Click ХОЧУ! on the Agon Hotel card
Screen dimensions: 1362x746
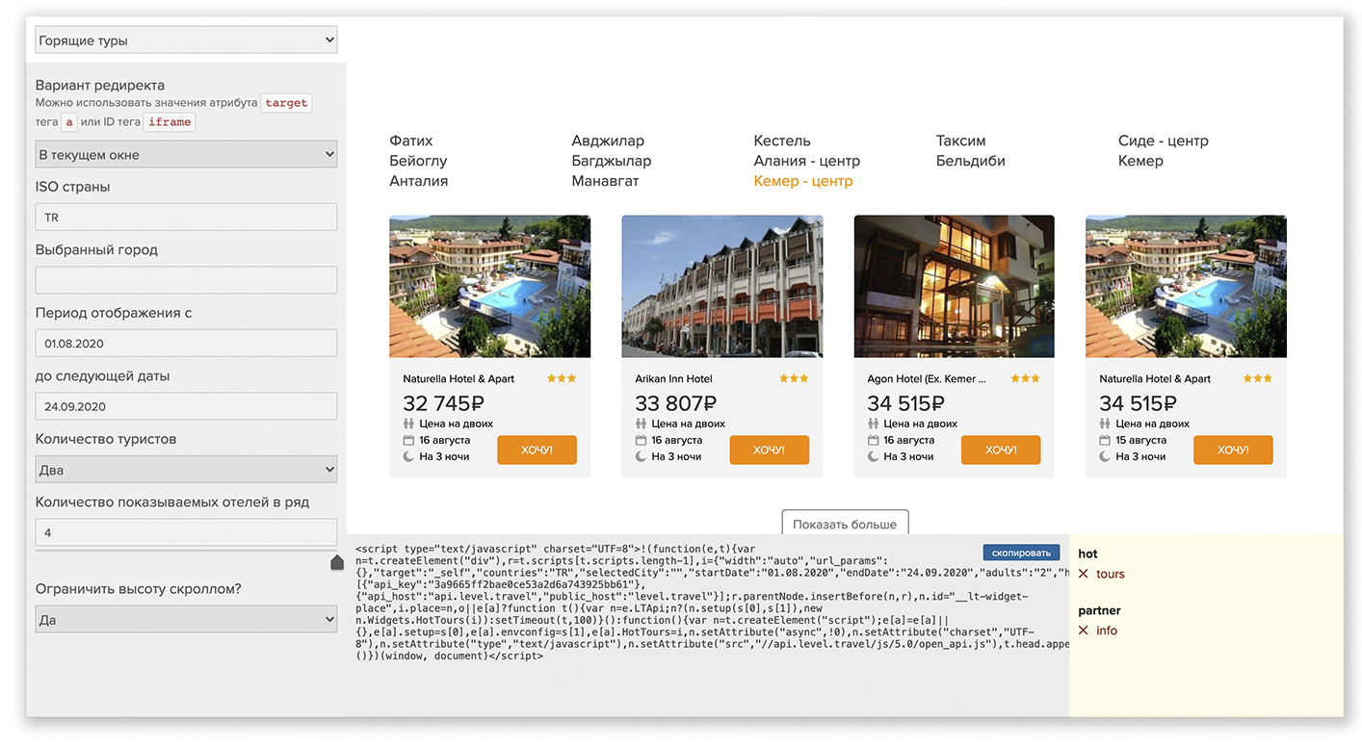point(1001,450)
